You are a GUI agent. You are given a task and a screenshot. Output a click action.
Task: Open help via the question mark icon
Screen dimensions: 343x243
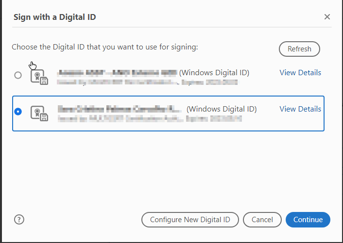(19, 219)
